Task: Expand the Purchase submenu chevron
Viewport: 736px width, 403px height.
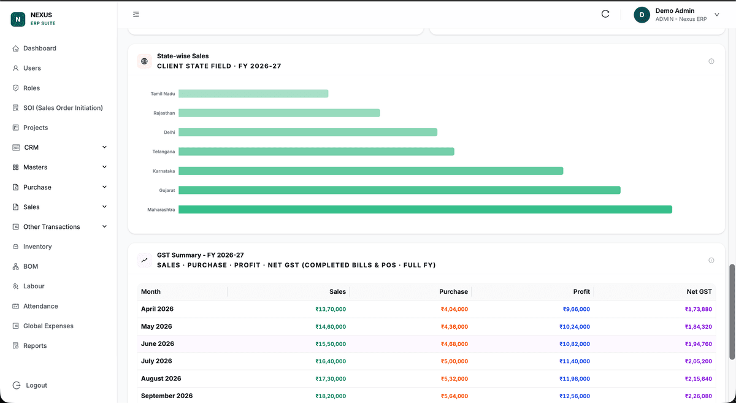Action: pos(104,187)
